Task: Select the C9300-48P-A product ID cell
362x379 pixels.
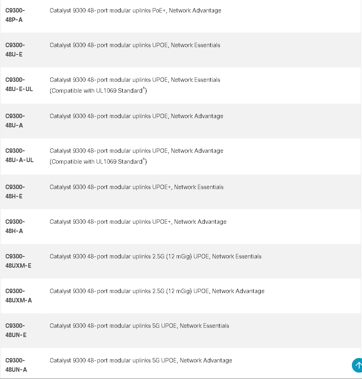Action: [15, 15]
